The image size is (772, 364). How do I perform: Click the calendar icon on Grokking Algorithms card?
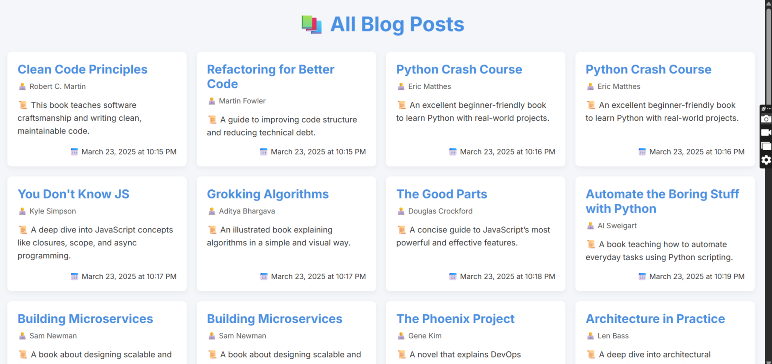point(264,276)
